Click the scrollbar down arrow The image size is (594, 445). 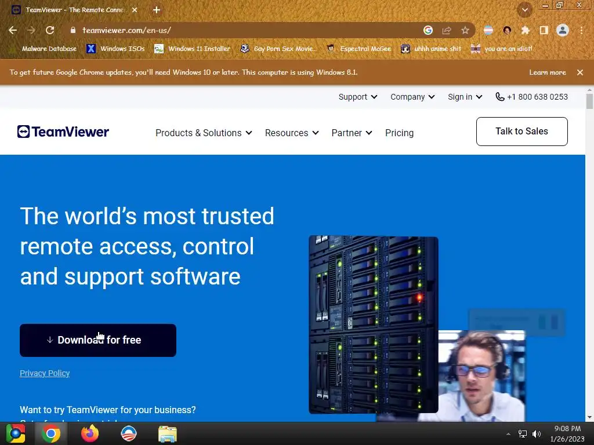589,417
